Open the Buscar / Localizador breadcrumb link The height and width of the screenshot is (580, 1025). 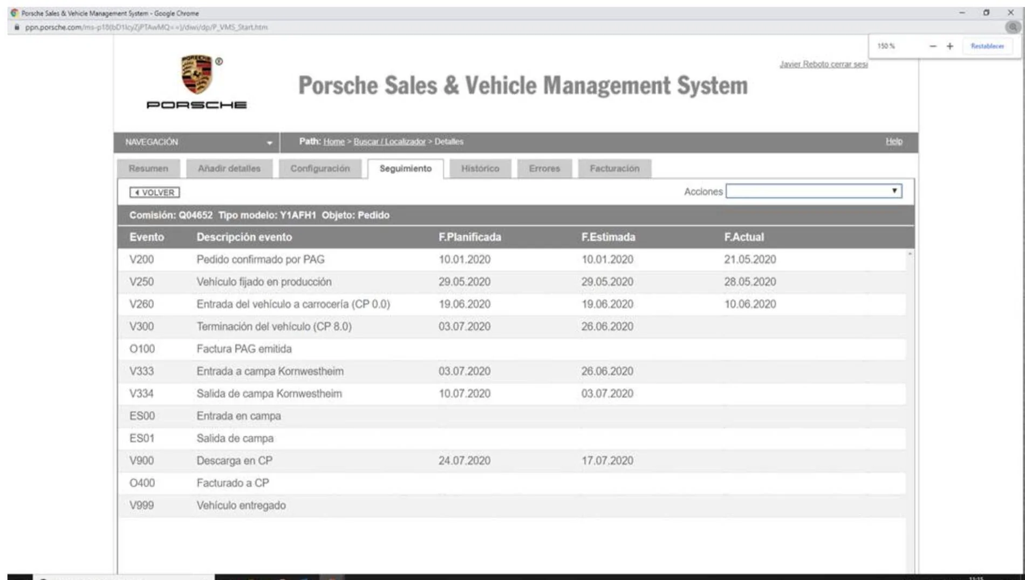pyautogui.click(x=389, y=142)
